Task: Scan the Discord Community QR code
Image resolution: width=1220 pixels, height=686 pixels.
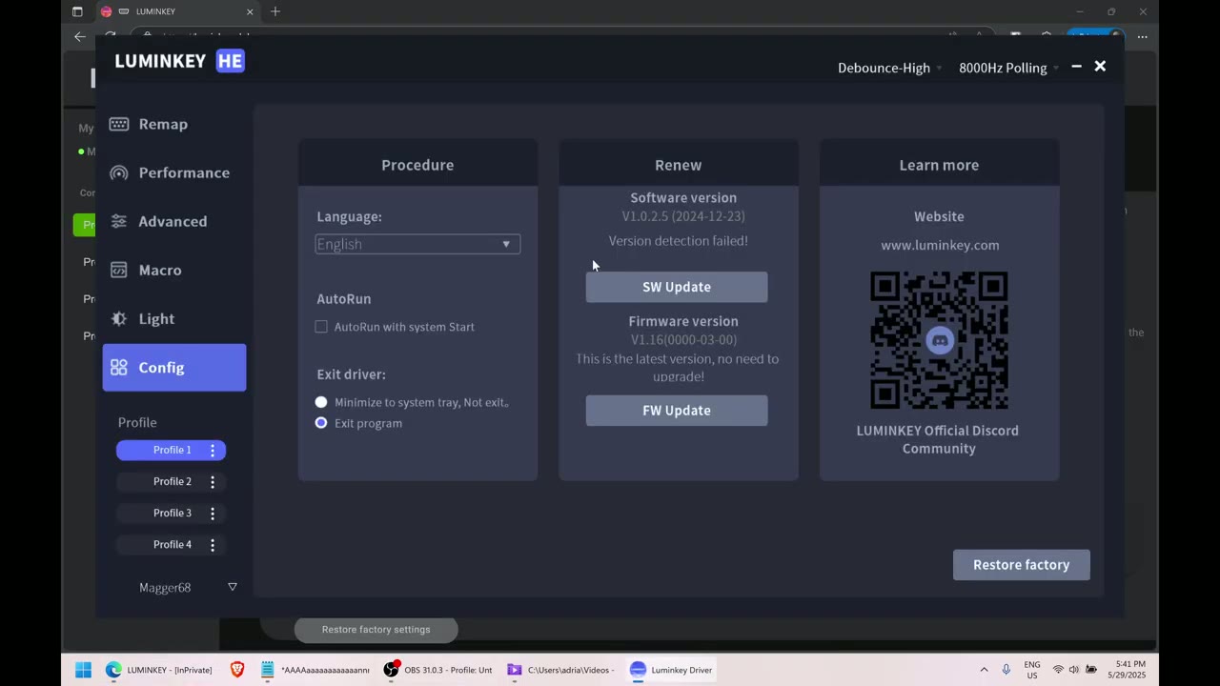Action: point(939,340)
